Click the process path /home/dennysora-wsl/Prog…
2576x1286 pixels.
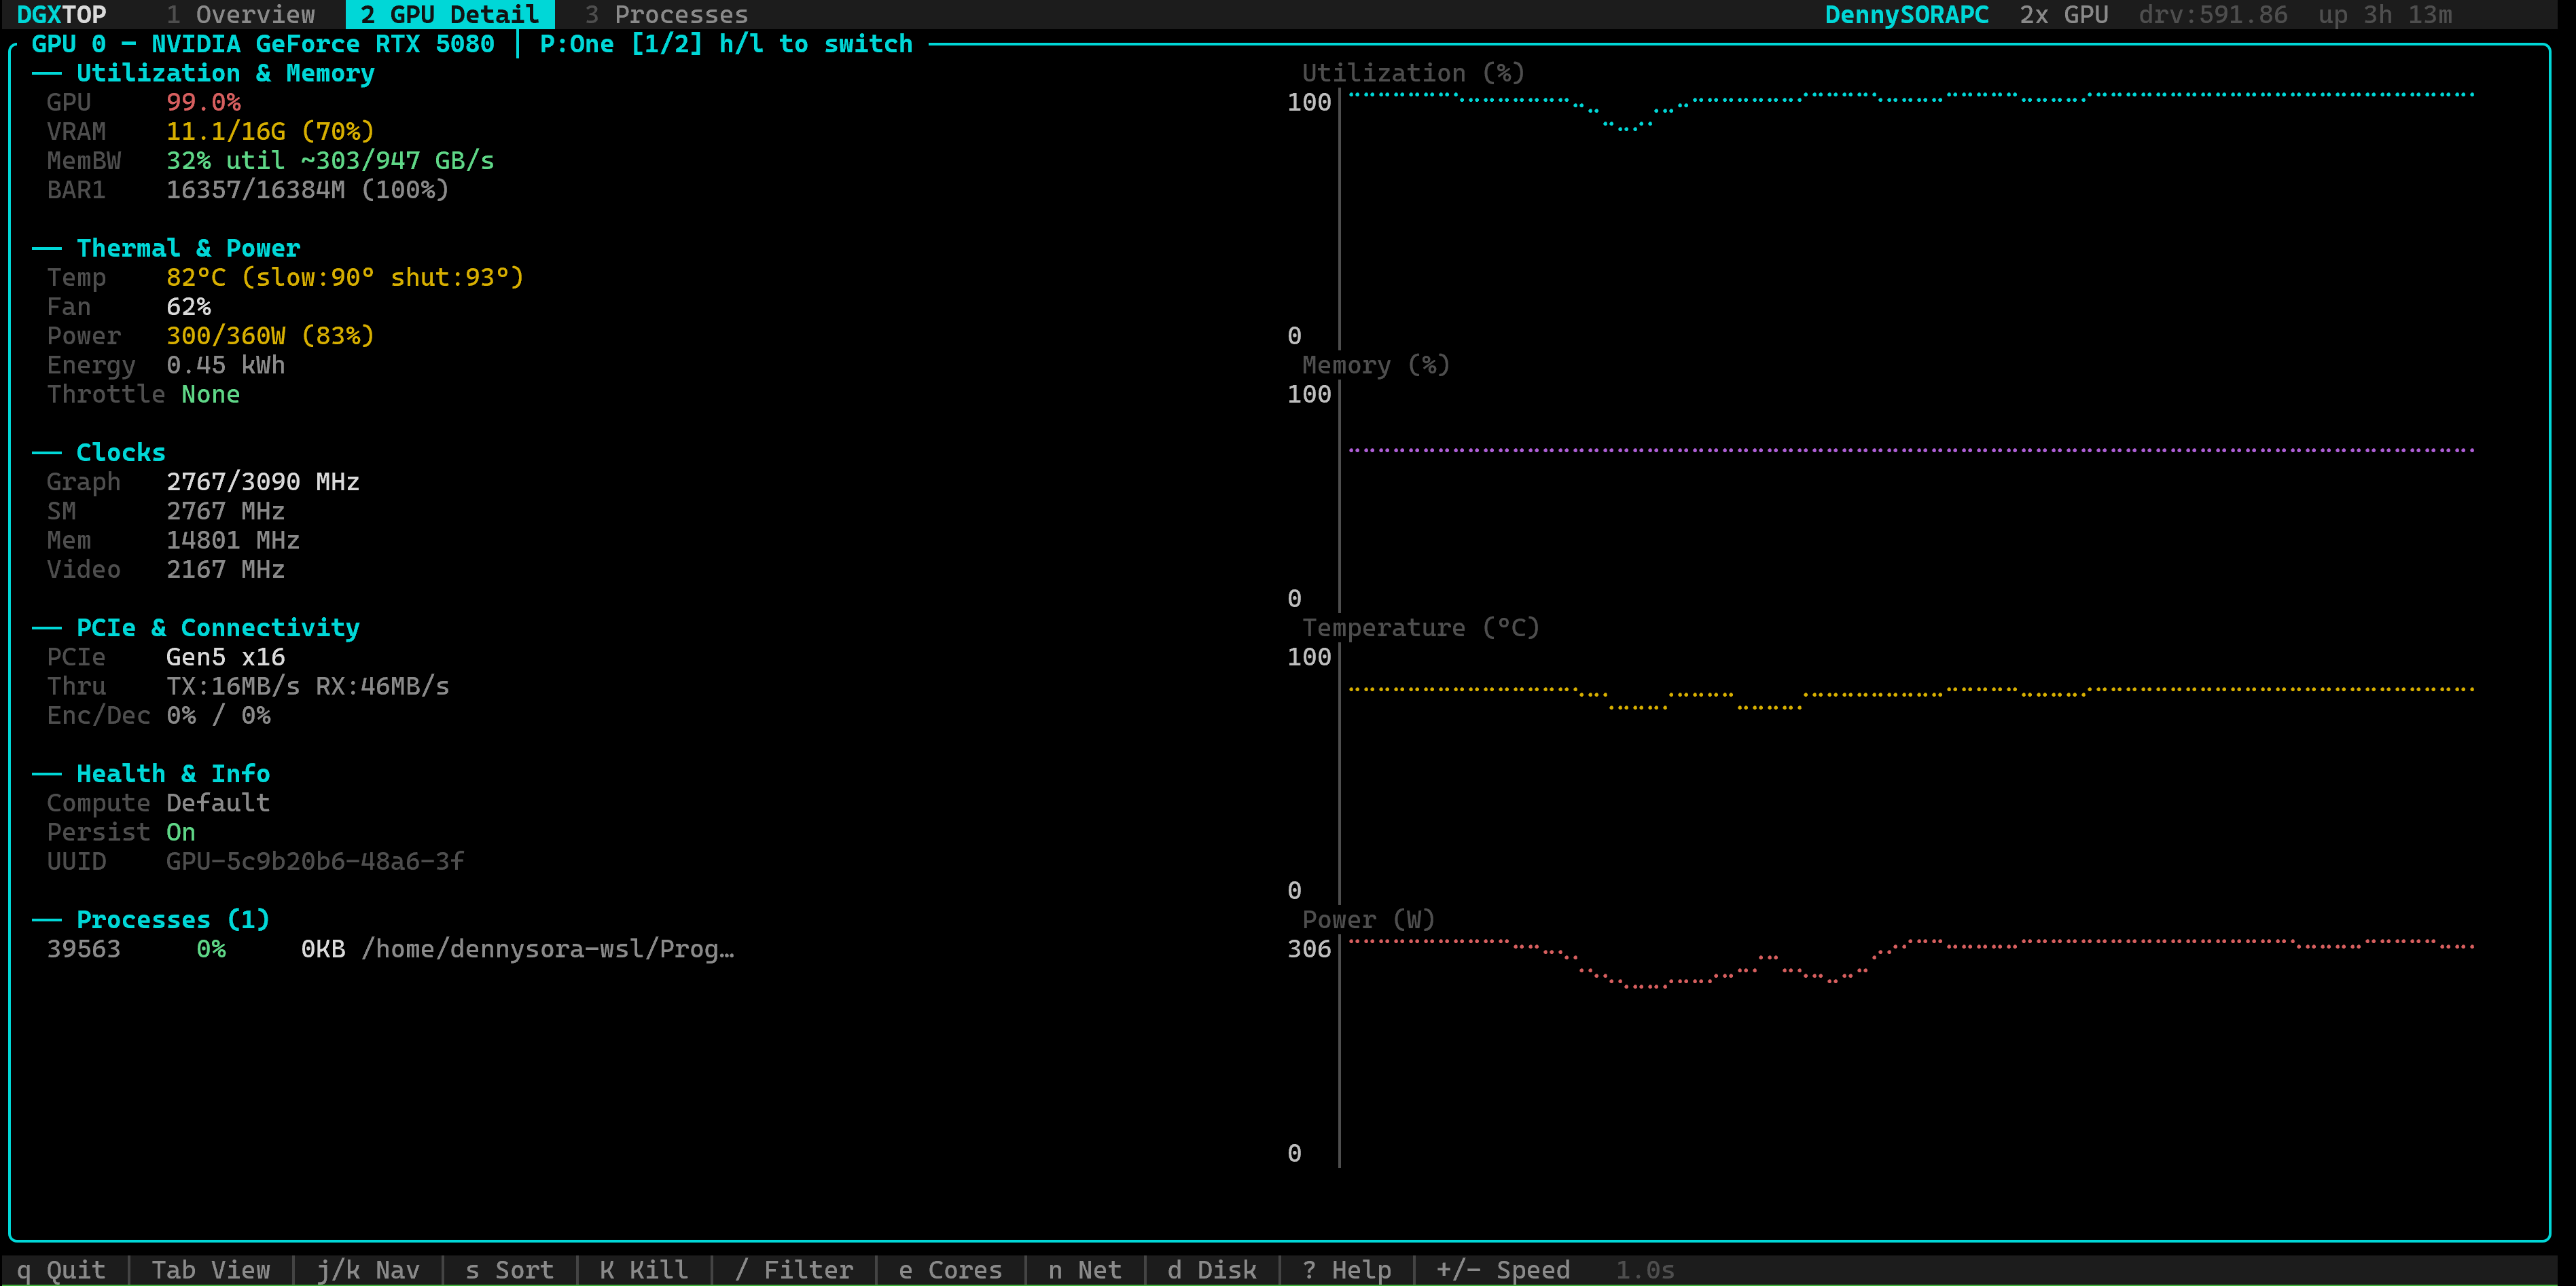click(547, 949)
